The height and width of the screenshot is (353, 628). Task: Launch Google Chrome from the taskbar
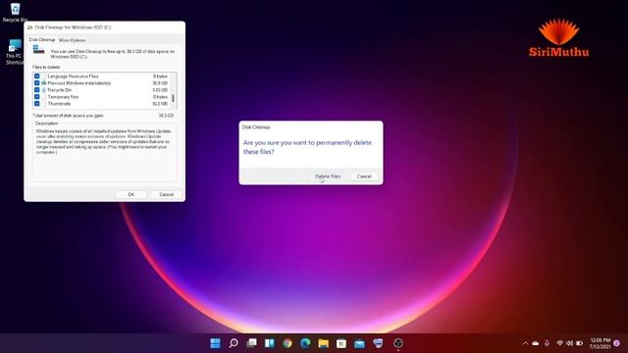click(x=288, y=343)
